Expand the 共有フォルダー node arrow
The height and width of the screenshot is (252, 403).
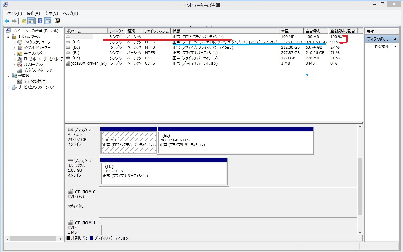[x=14, y=53]
